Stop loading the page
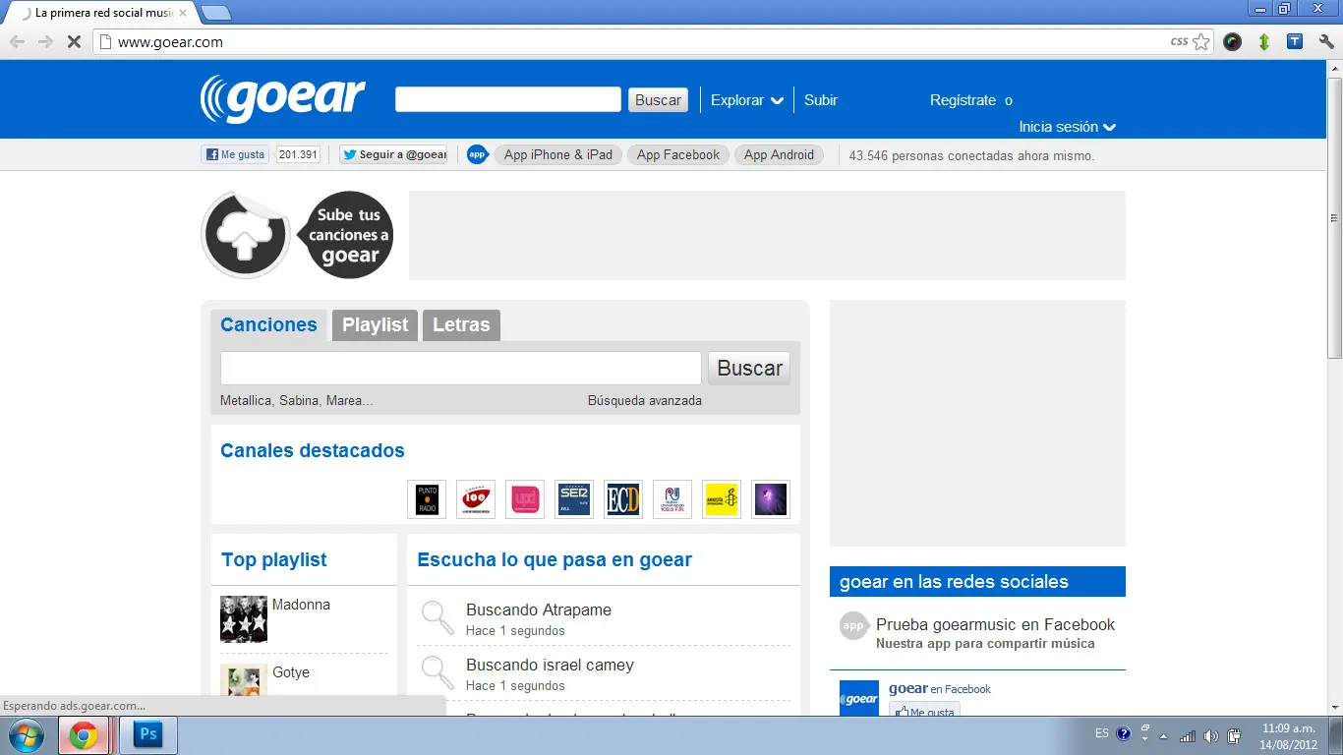Image resolution: width=1343 pixels, height=755 pixels. point(74,42)
